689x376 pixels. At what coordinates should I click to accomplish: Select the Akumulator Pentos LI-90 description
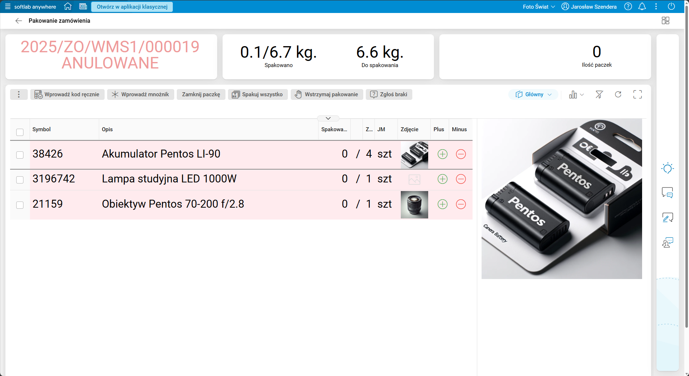point(161,154)
